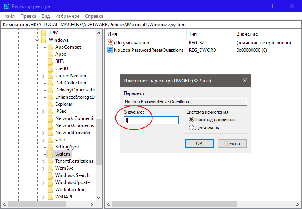Select the System folder icon in tree
The image size is (302, 209).
[x=50, y=154]
